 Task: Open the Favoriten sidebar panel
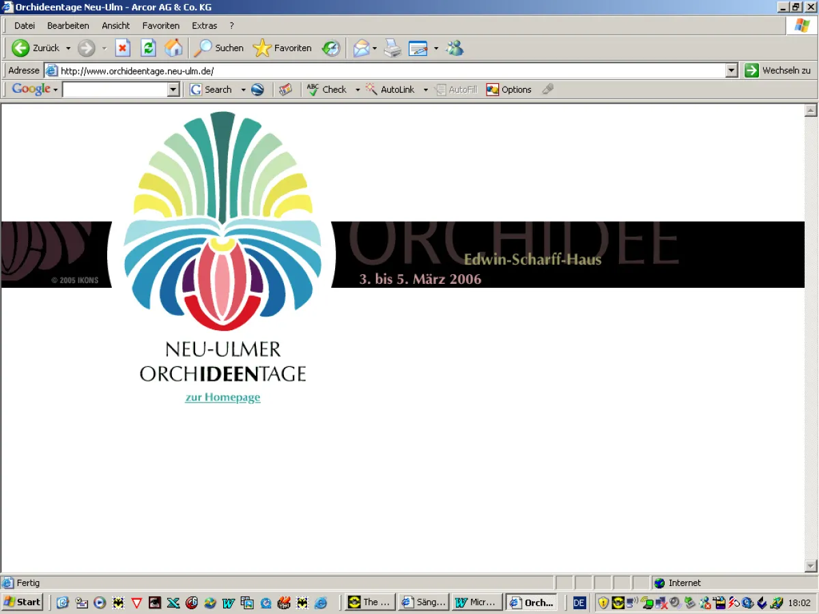[x=283, y=48]
